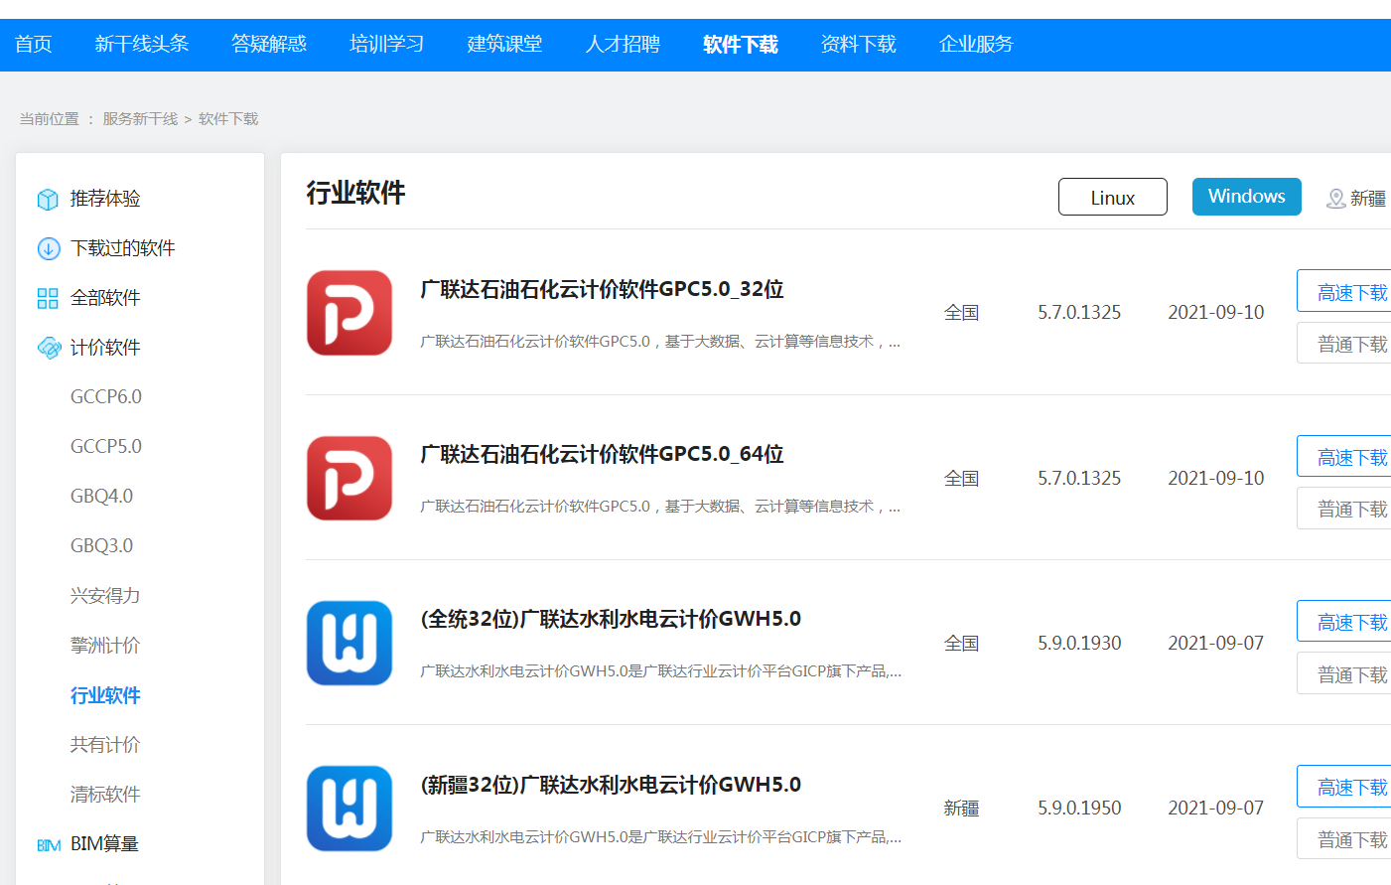Click the BIM算量 icon
The width and height of the screenshot is (1391, 885).
(49, 845)
